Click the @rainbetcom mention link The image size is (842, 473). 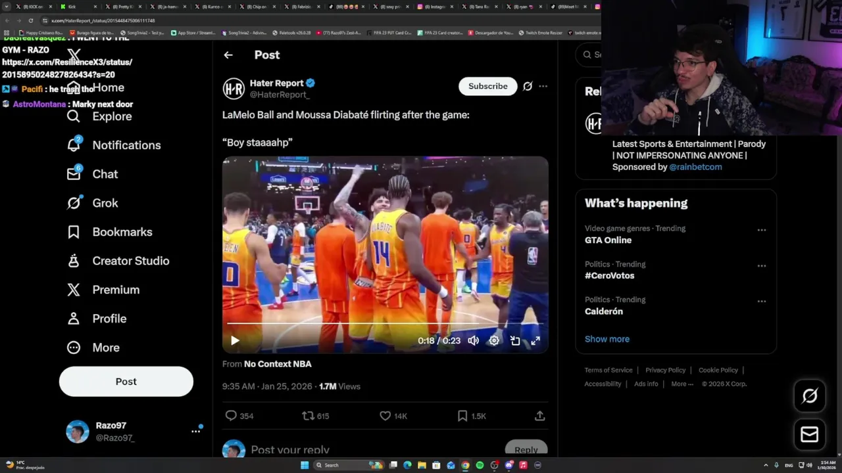pyautogui.click(x=695, y=167)
